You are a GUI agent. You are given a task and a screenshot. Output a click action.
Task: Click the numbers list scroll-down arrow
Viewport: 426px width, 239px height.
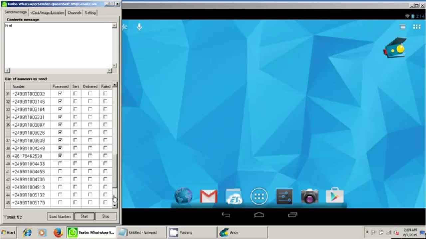115,206
